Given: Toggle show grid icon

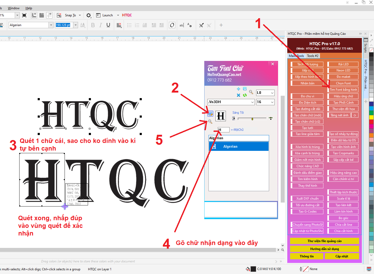Looking at the screenshot, I should (x=42, y=15).
